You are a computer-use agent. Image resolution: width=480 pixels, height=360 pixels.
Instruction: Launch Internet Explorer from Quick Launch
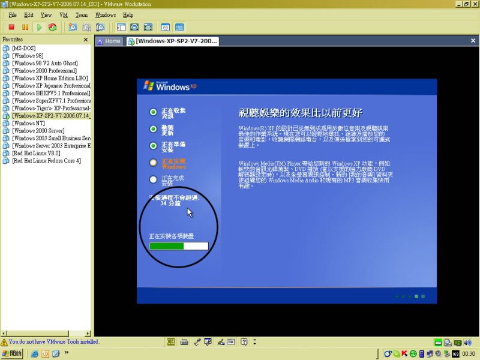(35, 354)
